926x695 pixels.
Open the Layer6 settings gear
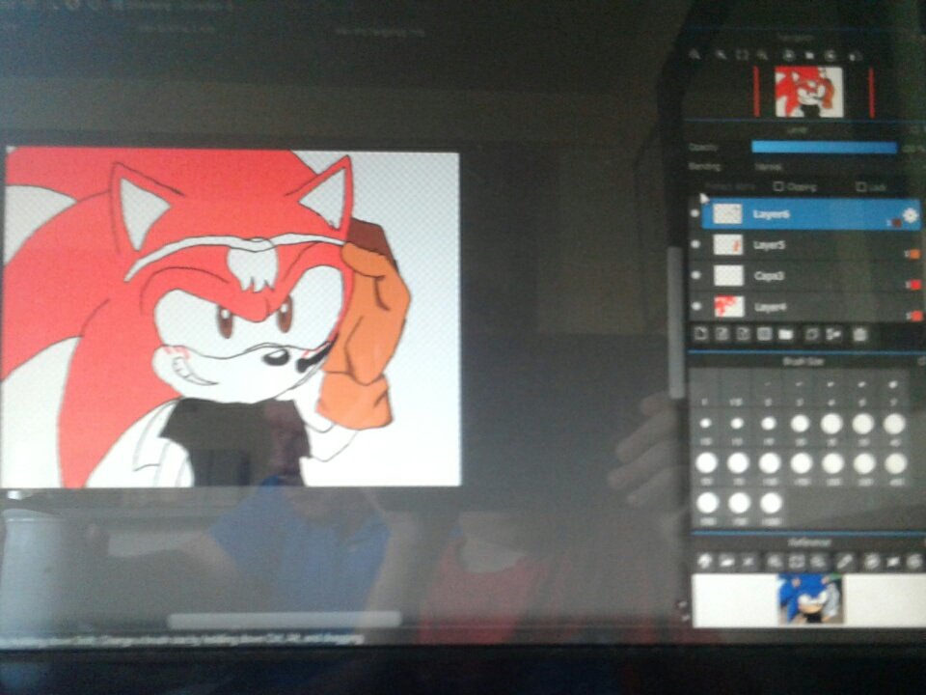coord(910,215)
